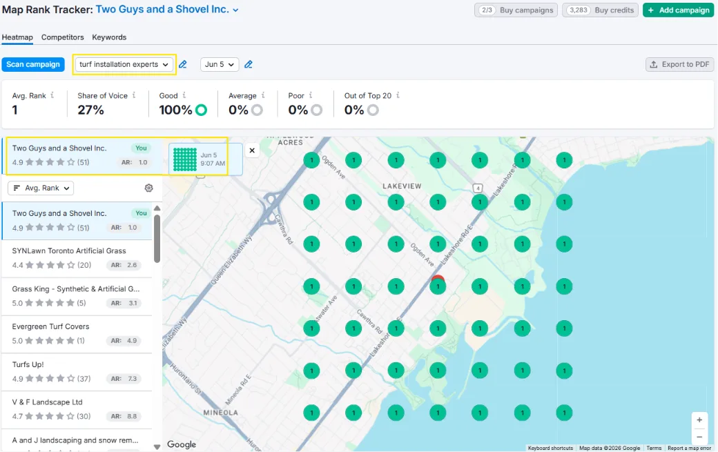The width and height of the screenshot is (718, 452).
Task: Select SYNLawn Toronto Artificial Grass in the list
Action: (77, 259)
